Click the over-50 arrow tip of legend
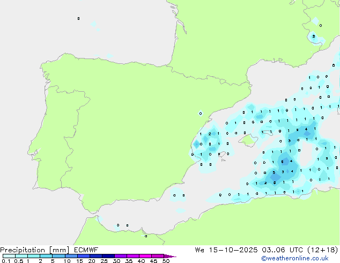This screenshot has height=263, width=340. pos(170,256)
